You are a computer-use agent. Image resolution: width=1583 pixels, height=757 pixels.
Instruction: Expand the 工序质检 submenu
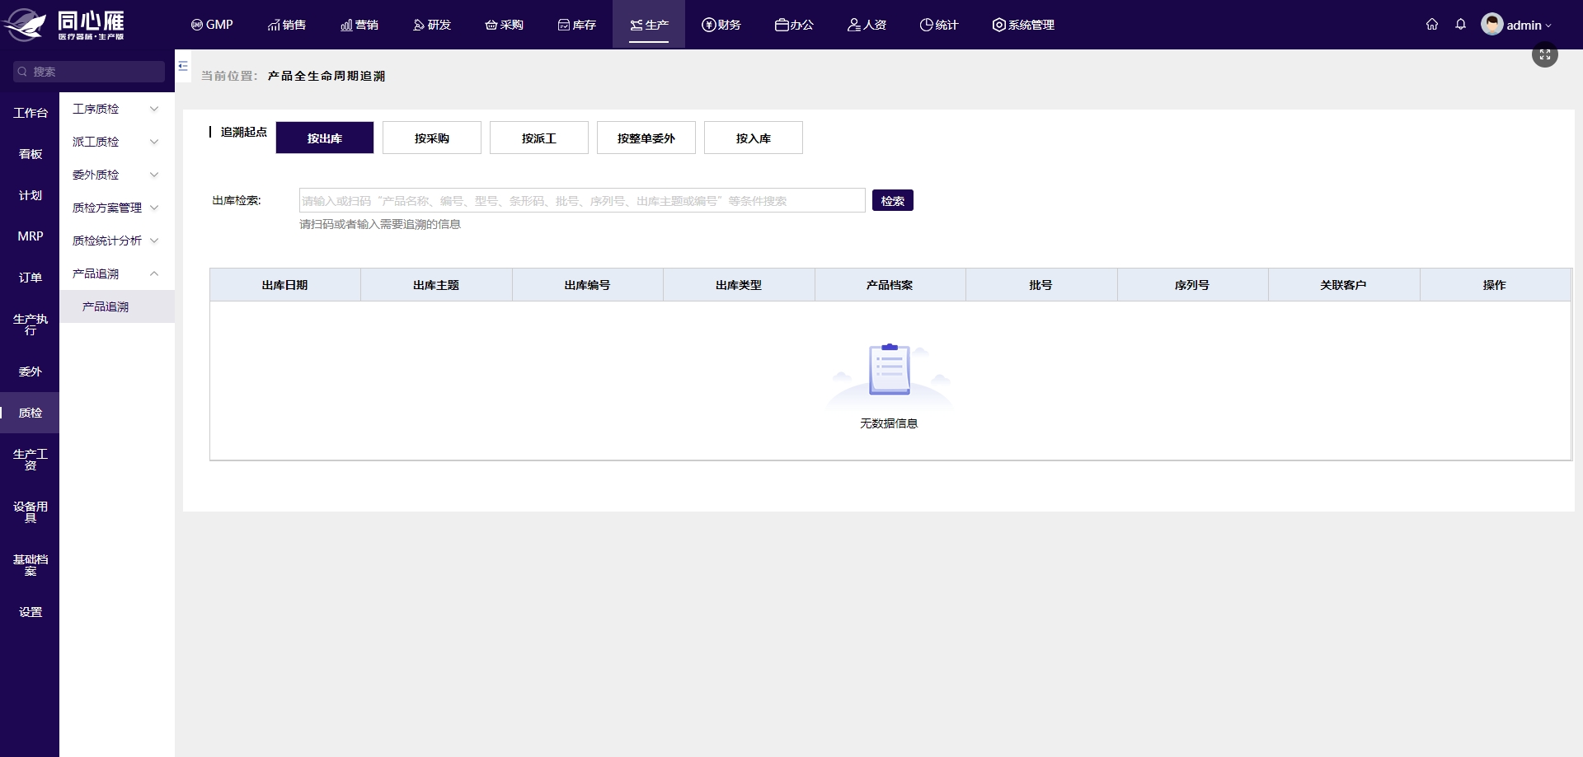116,109
